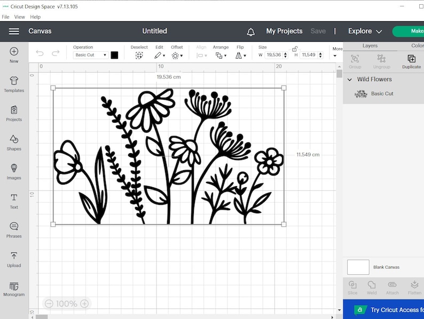Image resolution: width=424 pixels, height=319 pixels.
Task: Open the black operation color swatch
Action: pyautogui.click(x=114, y=55)
